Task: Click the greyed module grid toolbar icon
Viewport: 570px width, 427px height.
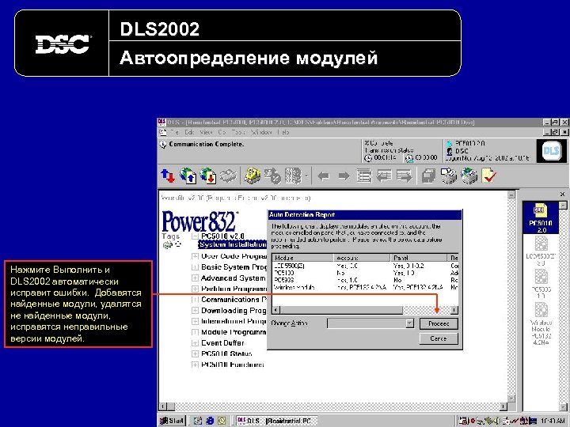Action: click(x=294, y=176)
